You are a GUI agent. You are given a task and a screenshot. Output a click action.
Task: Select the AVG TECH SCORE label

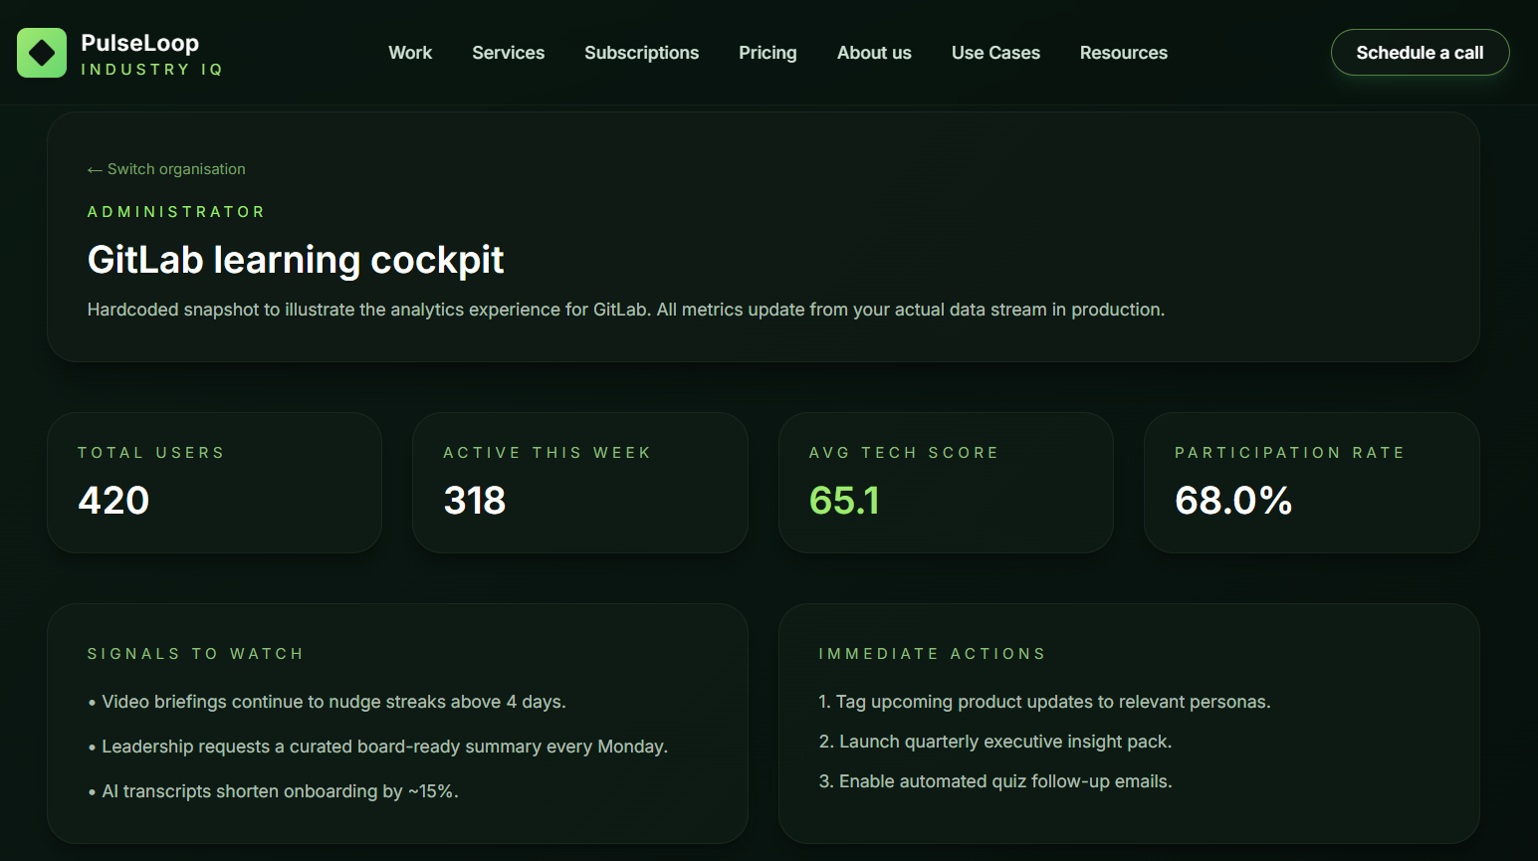click(x=904, y=453)
